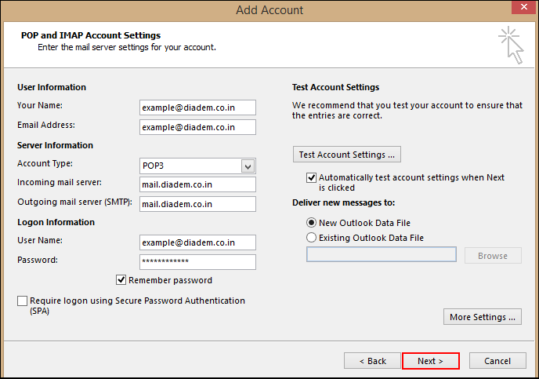Click the Browse button for data file
The height and width of the screenshot is (379, 539).
click(x=493, y=255)
